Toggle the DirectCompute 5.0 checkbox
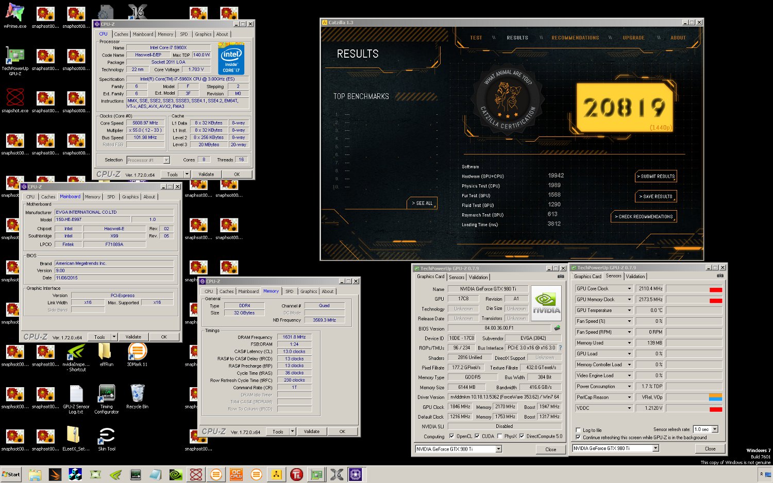 coord(522,436)
